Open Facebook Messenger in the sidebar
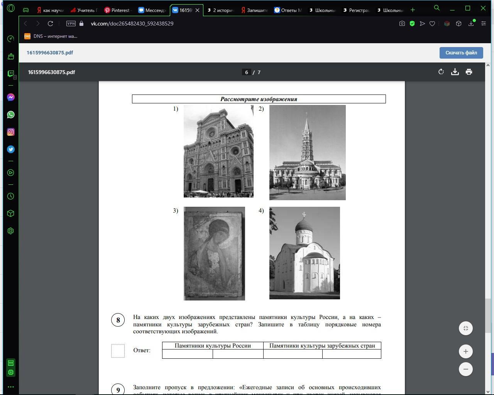 point(11,97)
